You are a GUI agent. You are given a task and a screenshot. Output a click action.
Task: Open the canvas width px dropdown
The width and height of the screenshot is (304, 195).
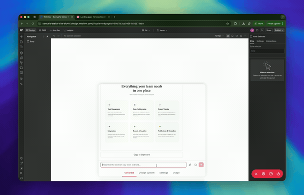pyautogui.click(x=219, y=36)
